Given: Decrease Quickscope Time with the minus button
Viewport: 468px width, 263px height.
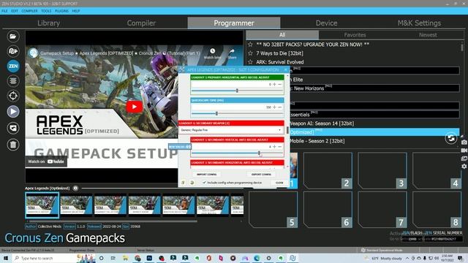Looking at the screenshot, I should [279, 107].
